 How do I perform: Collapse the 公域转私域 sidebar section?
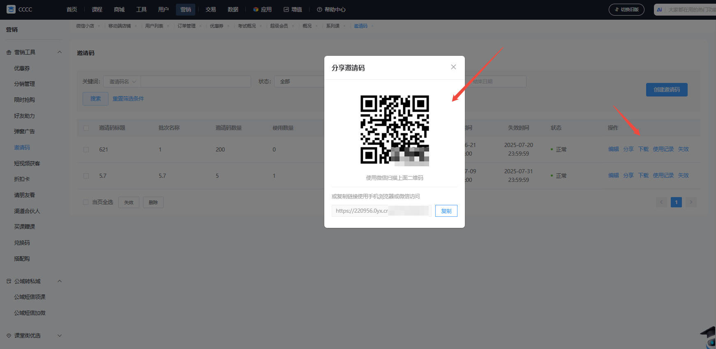point(60,281)
